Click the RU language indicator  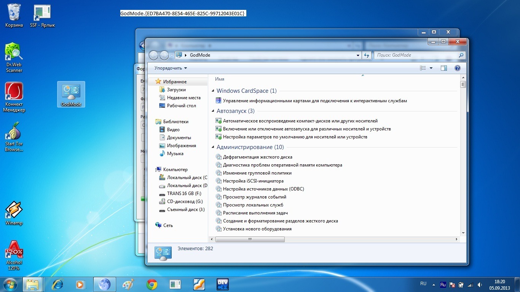click(423, 284)
